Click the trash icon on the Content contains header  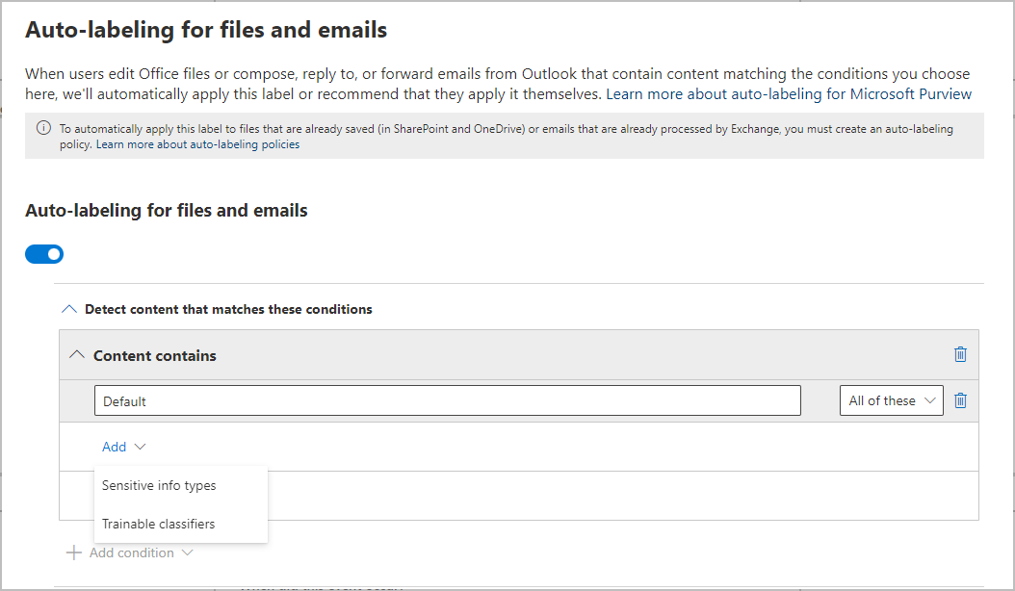click(x=960, y=354)
